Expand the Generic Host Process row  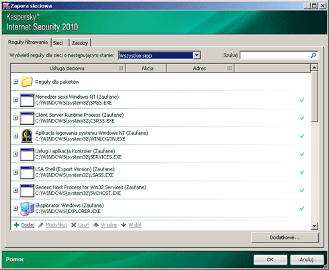[x=15, y=190]
